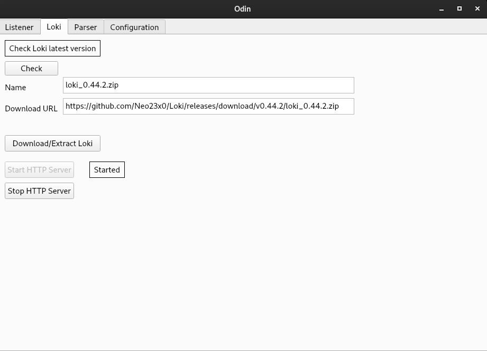Minimize the Odin window
The image size is (487, 351).
pos(442,8)
